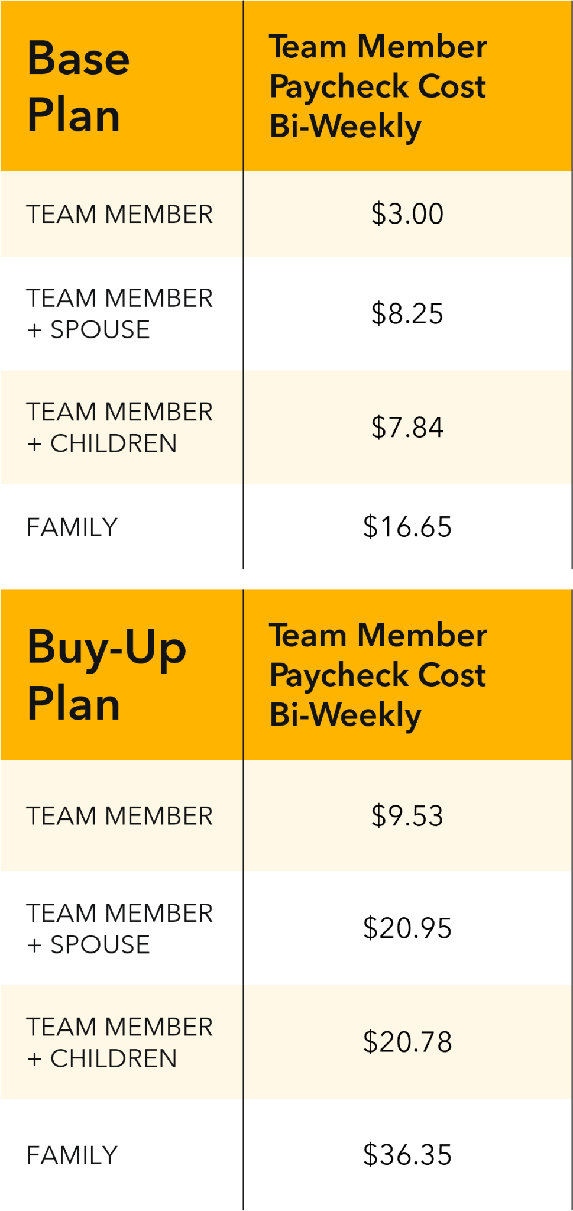Click the Buy-Up Plan paycheck cost column header
This screenshot has width=573, height=1211.
378,675
